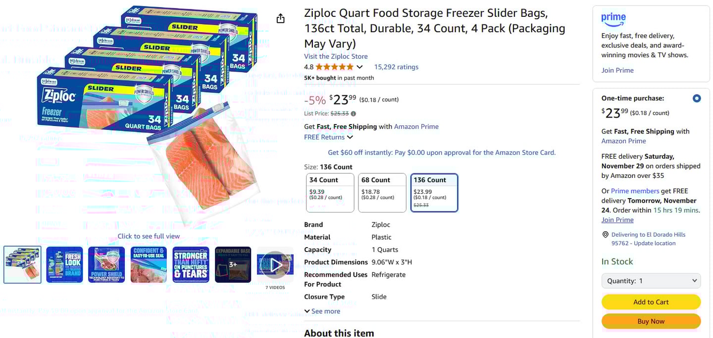Select the 136 Count size option
The image size is (713, 338).
point(434,192)
